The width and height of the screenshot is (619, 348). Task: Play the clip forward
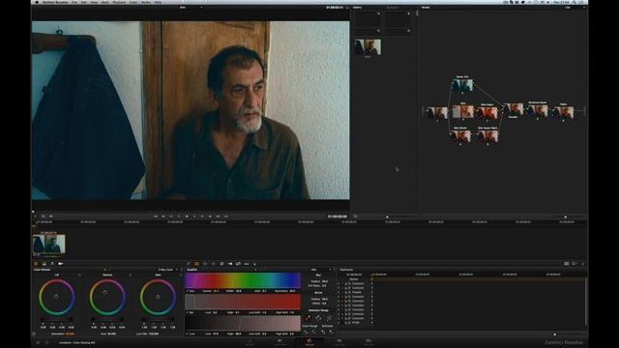(194, 217)
